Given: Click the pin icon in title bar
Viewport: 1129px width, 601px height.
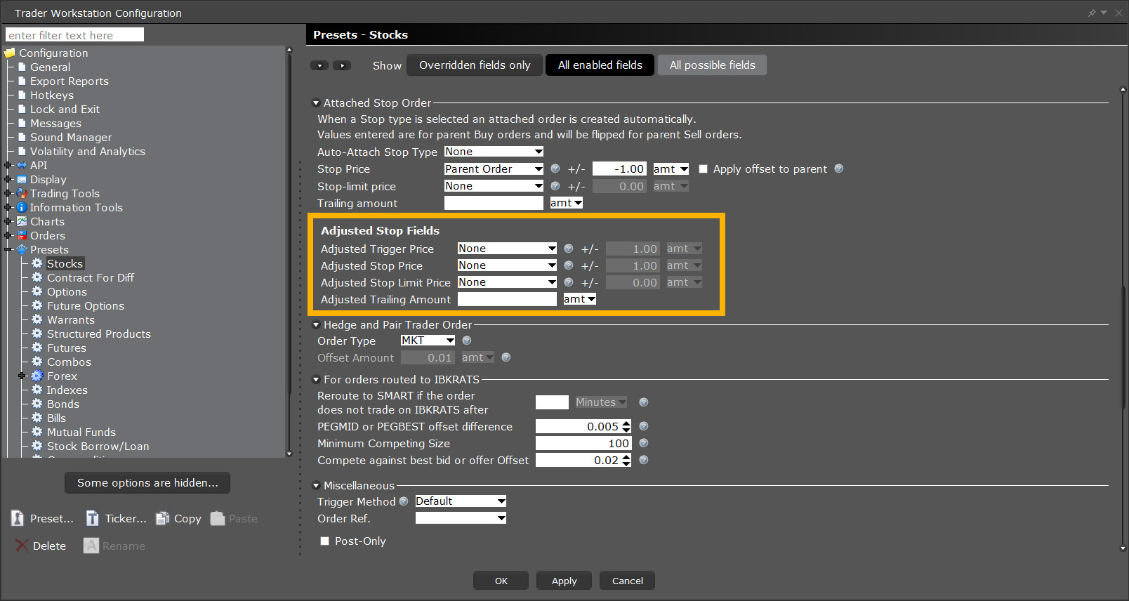Looking at the screenshot, I should pos(1092,13).
